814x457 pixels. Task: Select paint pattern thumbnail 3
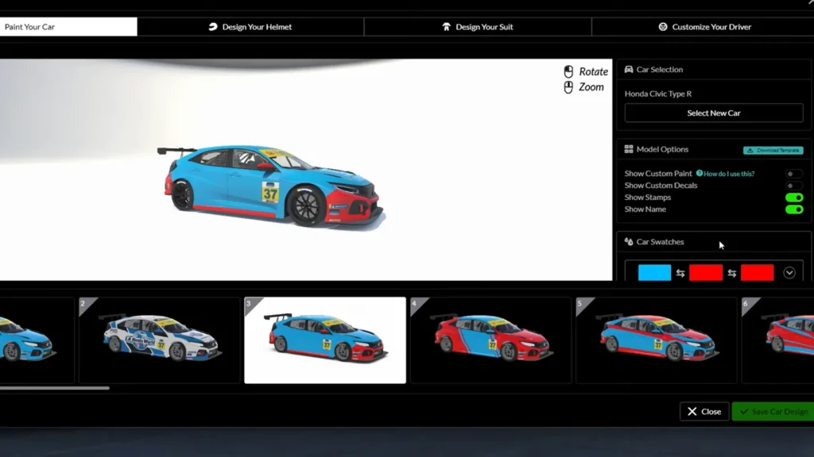pyautogui.click(x=325, y=340)
